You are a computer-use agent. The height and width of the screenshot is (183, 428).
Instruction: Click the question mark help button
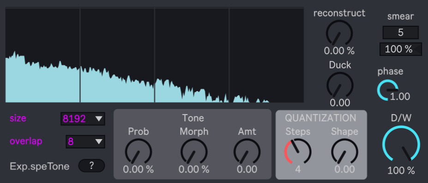point(91,165)
